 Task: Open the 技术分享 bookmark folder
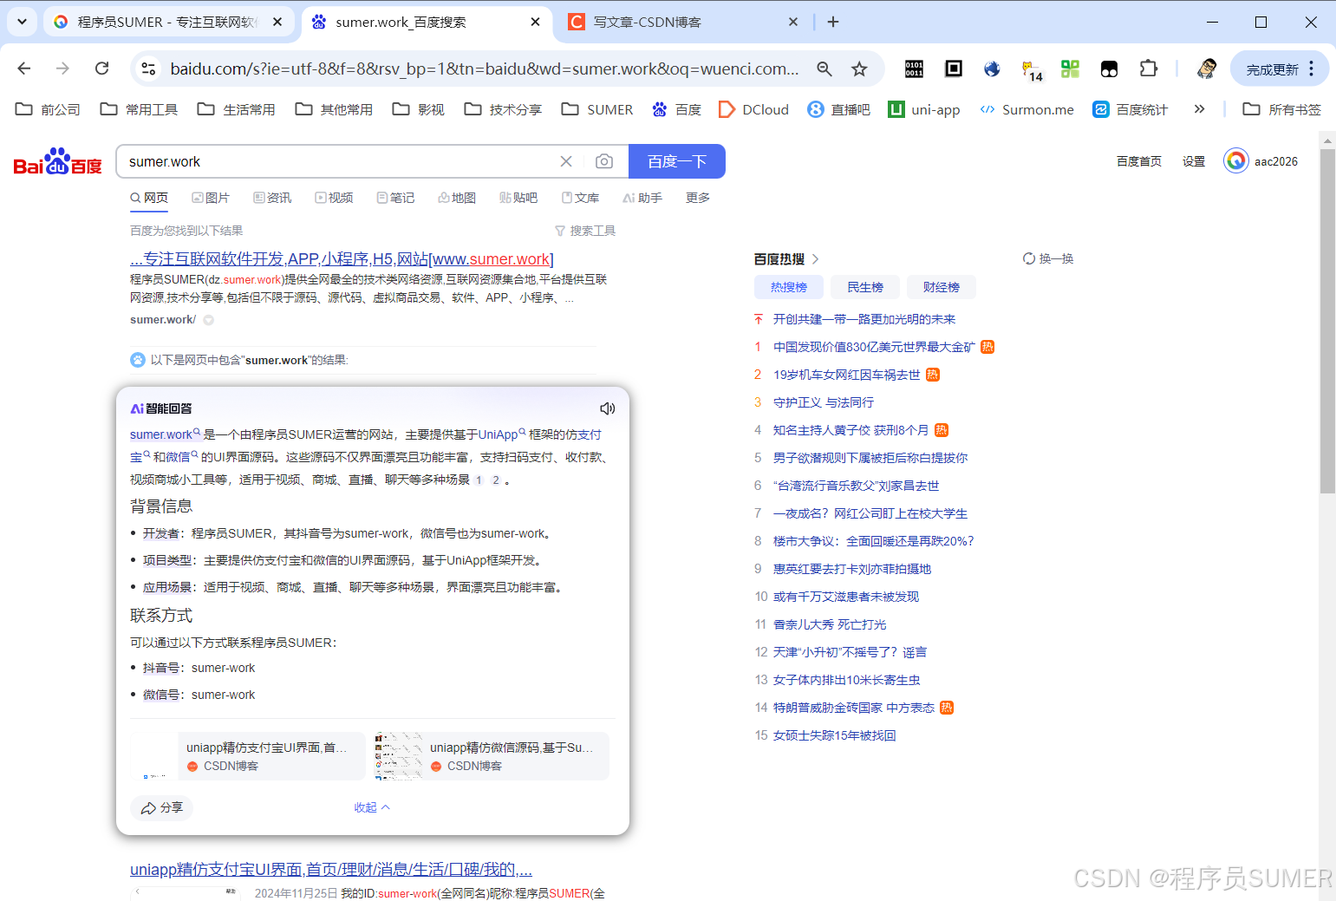(503, 109)
